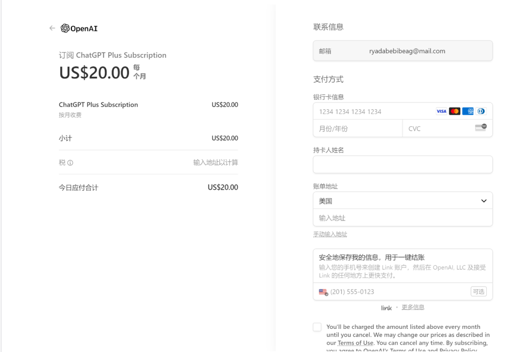Click the OpenAI logo
531x352 pixels.
pos(79,29)
